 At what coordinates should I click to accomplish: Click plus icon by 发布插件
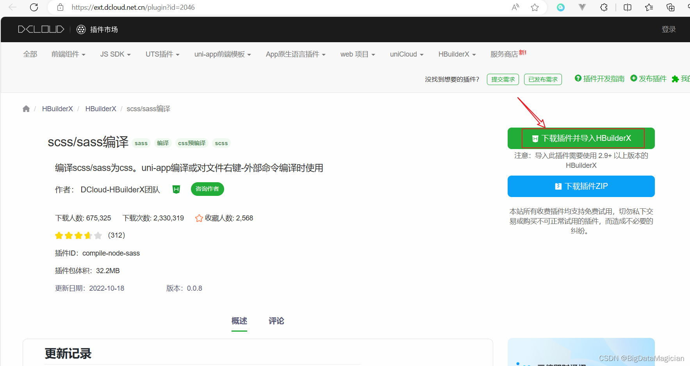(x=634, y=78)
